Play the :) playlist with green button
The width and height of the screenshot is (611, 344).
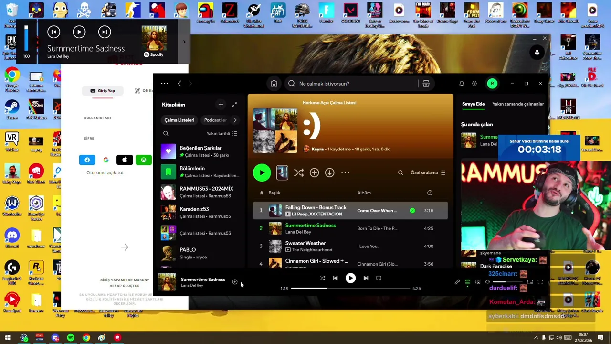262,173
